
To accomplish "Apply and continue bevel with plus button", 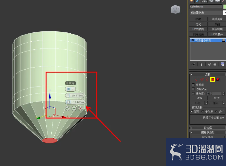I will (74, 108).
